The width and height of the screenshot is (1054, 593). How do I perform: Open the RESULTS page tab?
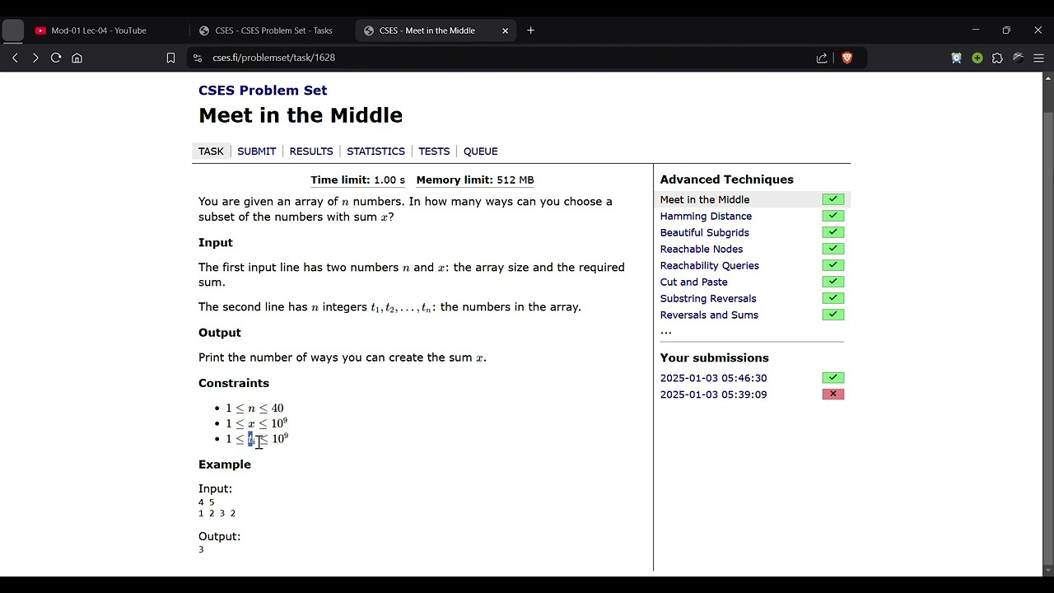click(311, 152)
